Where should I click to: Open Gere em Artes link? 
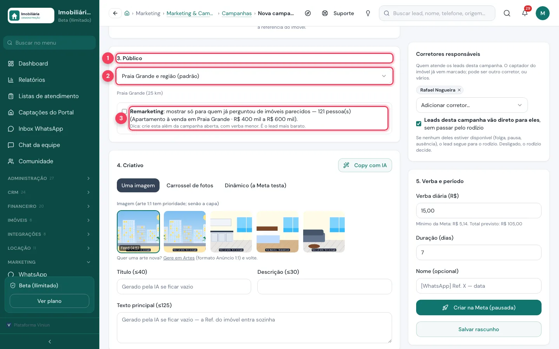point(179,258)
